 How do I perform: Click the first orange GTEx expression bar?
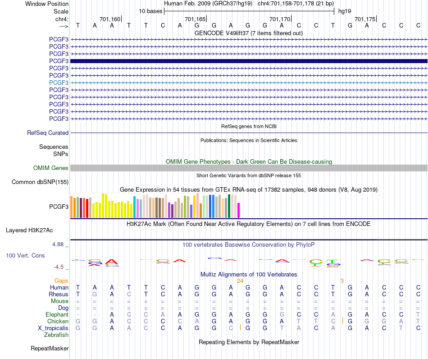pos(72,207)
